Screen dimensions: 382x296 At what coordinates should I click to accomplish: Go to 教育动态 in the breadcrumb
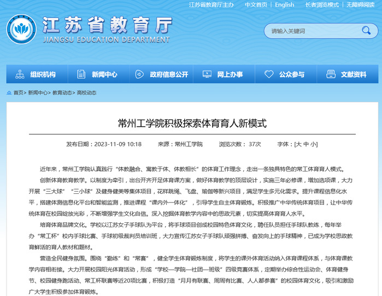pyautogui.click(x=62, y=93)
